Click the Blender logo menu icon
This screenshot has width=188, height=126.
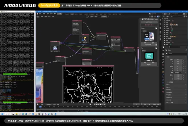click(x=37, y=14)
